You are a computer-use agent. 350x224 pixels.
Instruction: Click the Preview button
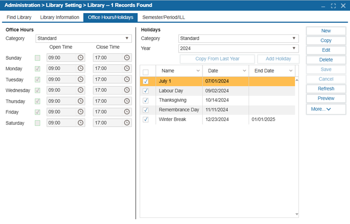tap(326, 98)
